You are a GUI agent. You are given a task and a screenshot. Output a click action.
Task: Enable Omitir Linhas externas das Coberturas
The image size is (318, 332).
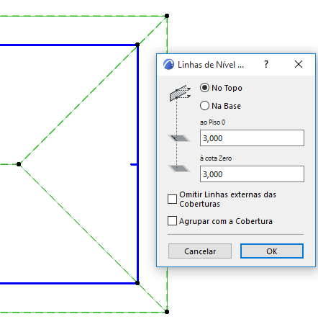click(x=172, y=199)
